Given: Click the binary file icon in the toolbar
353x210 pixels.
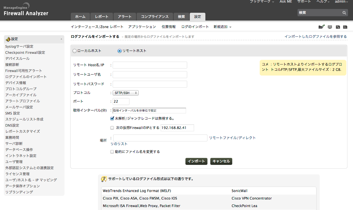Looking at the screenshot, I should click(x=338, y=27).
